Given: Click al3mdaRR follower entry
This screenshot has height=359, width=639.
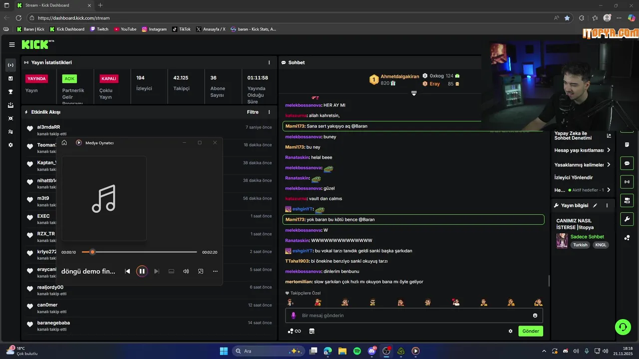Looking at the screenshot, I should (149, 130).
